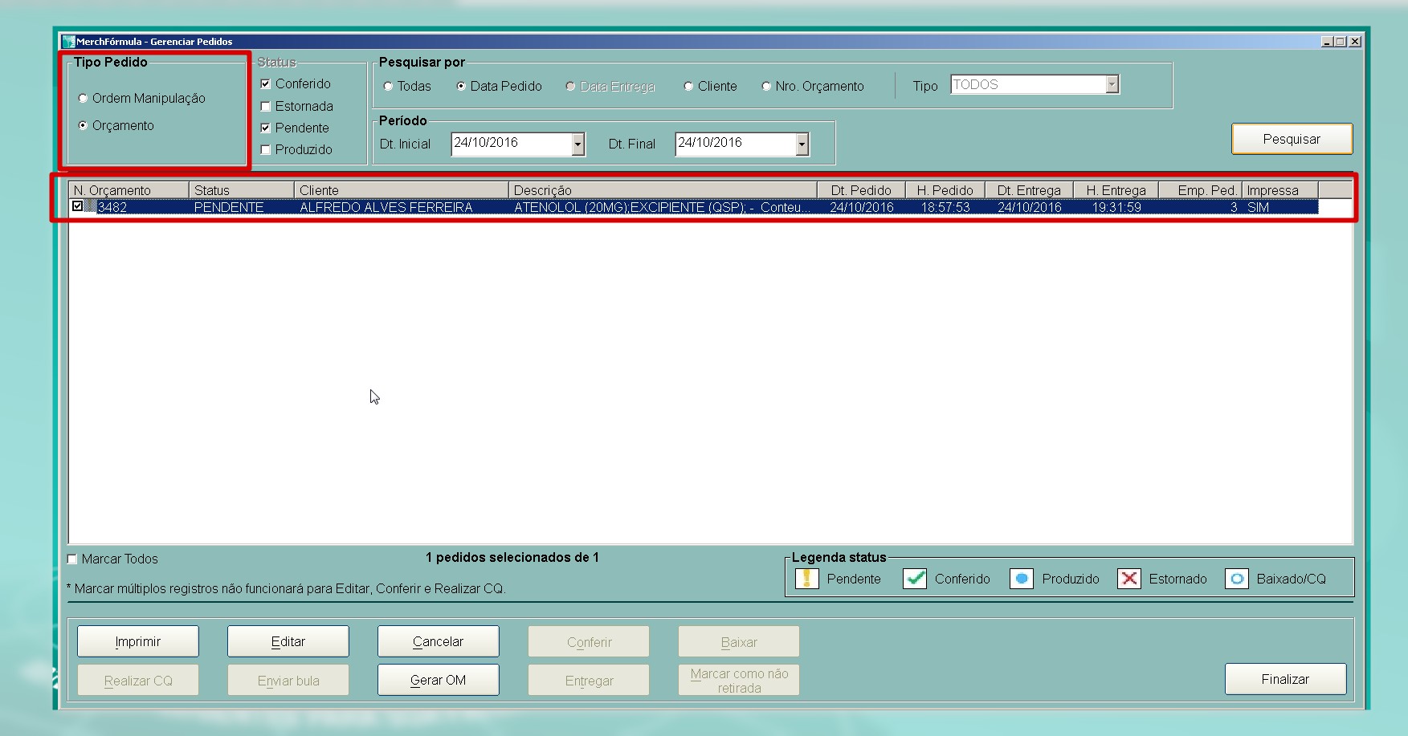Sort by the Dt. Entrega column header
This screenshot has height=736, width=1408.
(x=1029, y=190)
